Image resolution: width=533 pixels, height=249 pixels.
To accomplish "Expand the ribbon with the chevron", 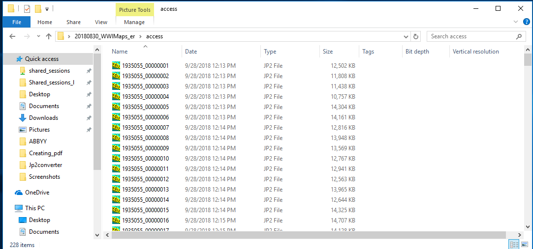I will [x=516, y=22].
